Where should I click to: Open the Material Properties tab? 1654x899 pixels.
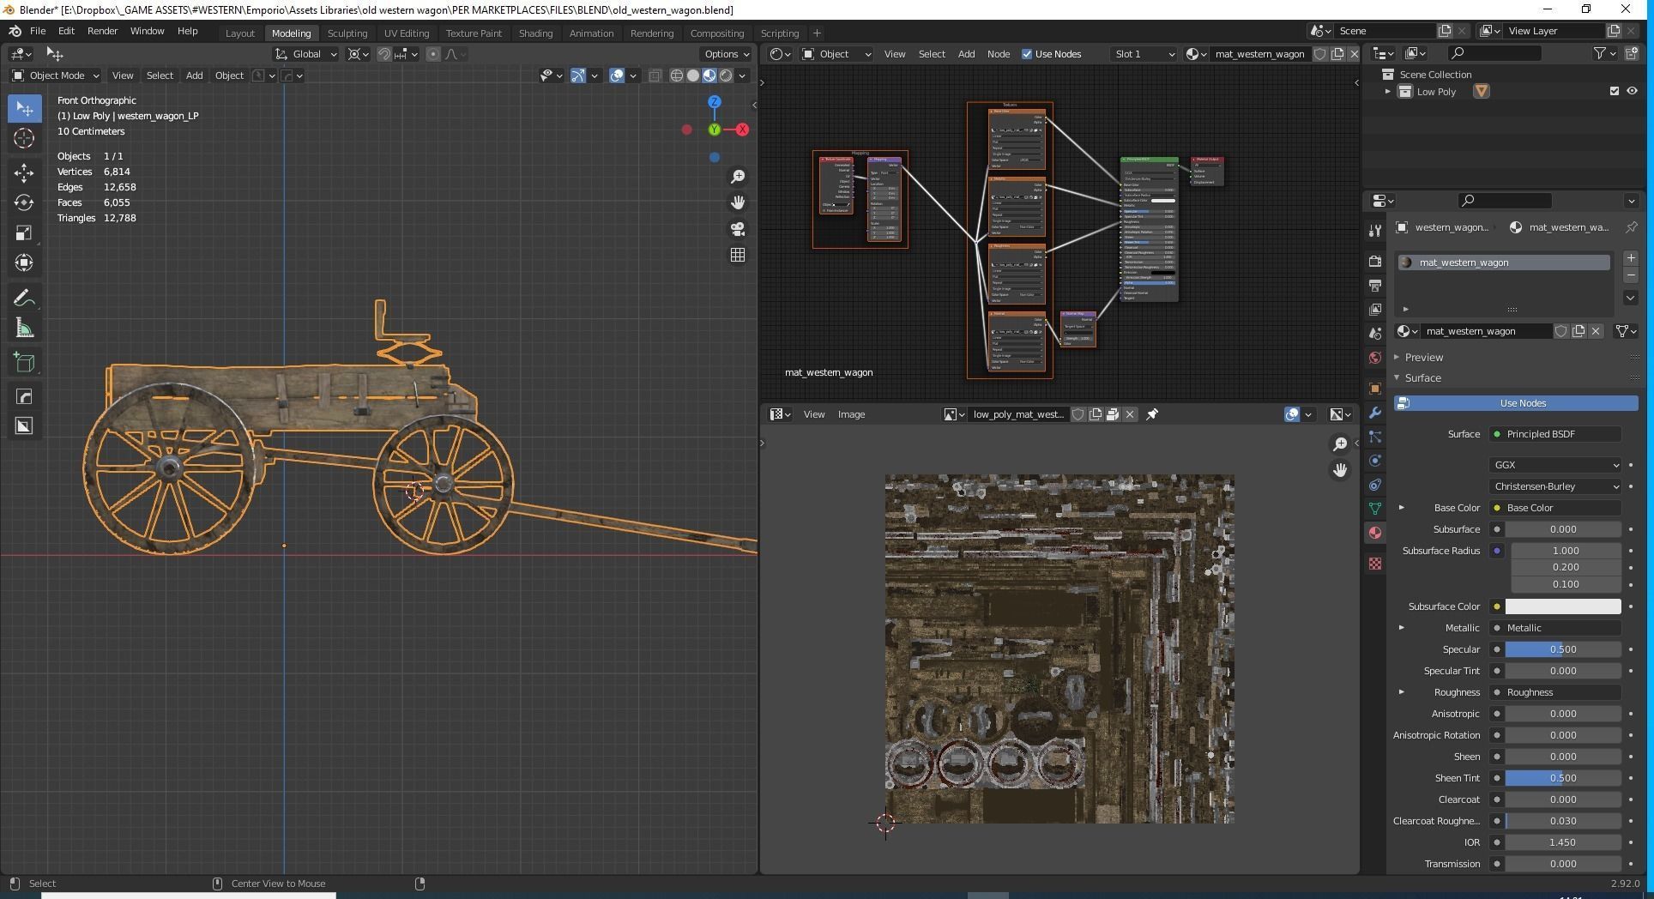point(1375,533)
